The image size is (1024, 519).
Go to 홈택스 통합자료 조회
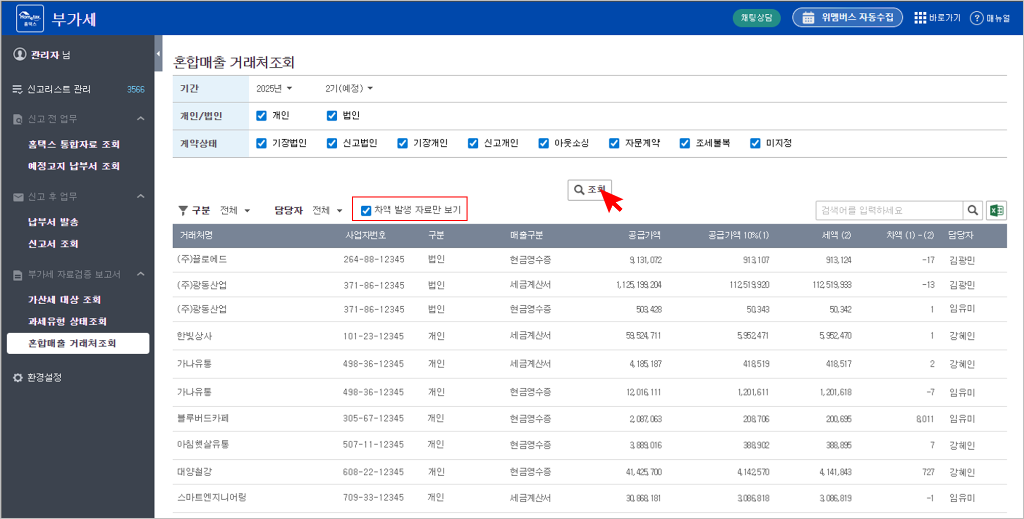(x=74, y=144)
